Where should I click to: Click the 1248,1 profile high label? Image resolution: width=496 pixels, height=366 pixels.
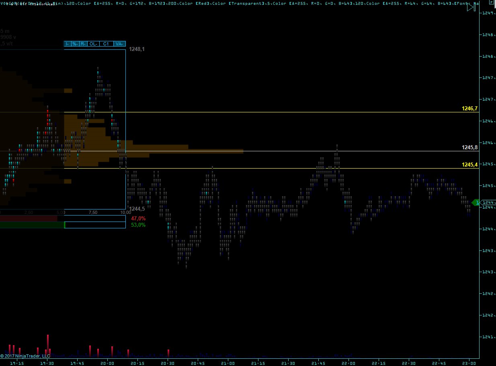point(137,49)
